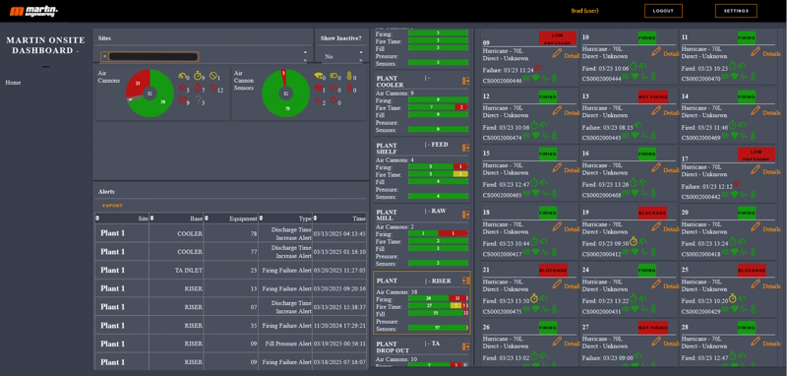Open the PLANT COOLER section enter icon
Viewport: 787px width, 376px height.
point(465,81)
